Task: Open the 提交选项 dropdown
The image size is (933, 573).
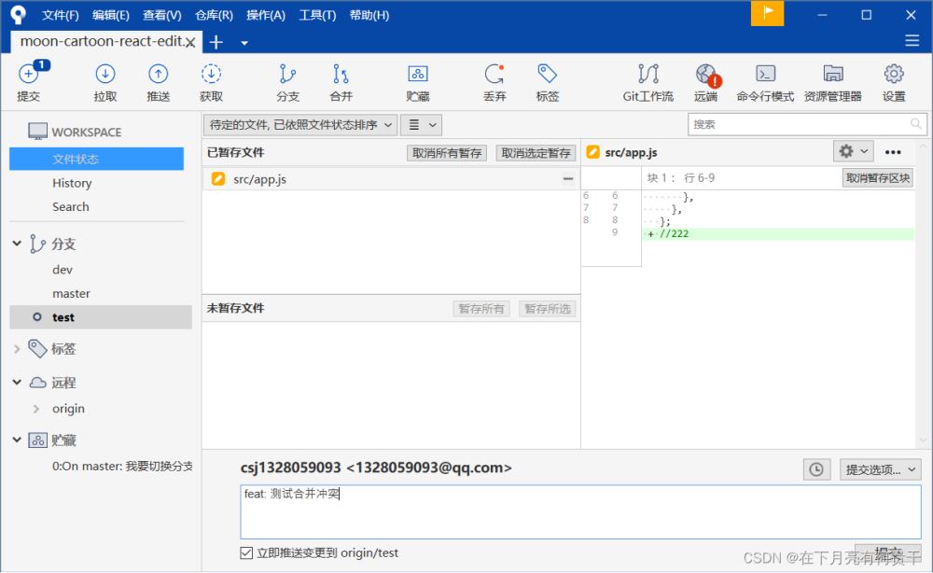Action: [880, 469]
